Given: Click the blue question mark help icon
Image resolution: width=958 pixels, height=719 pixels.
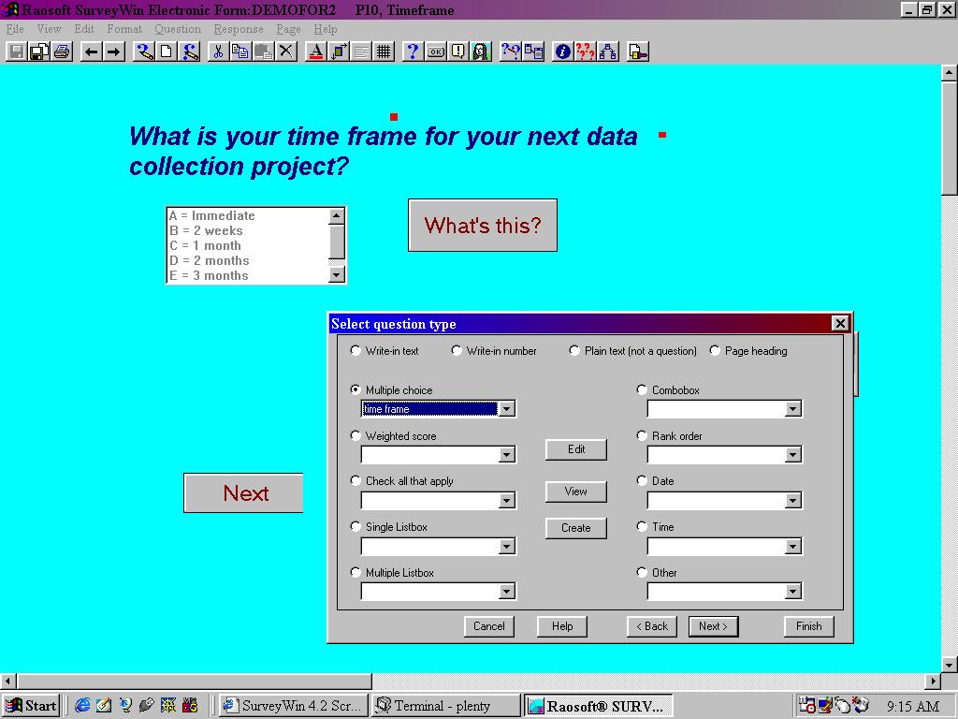Looking at the screenshot, I should [412, 51].
